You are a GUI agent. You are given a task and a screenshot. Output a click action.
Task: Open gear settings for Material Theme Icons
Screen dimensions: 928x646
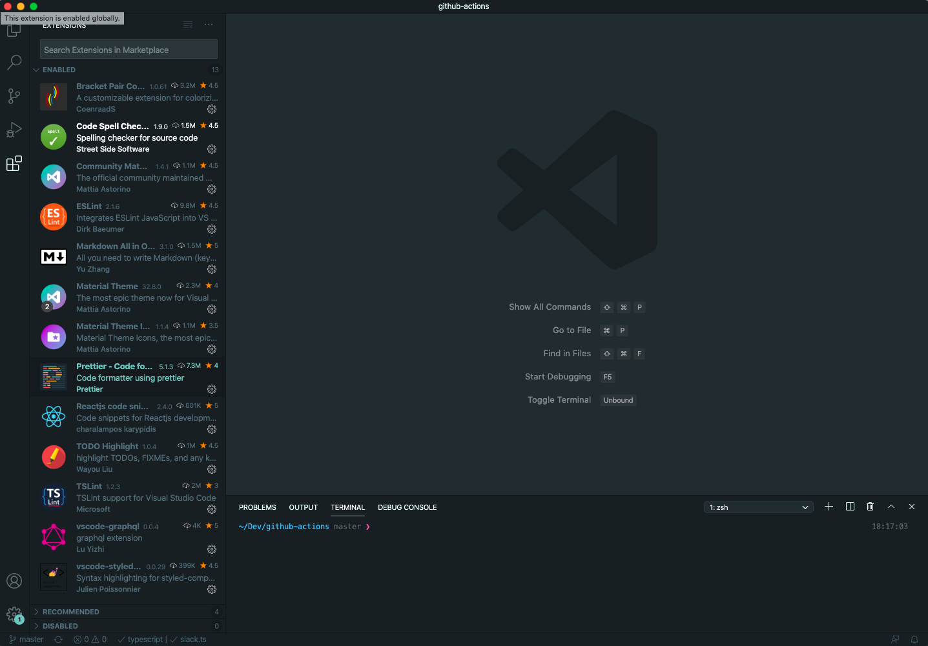click(212, 349)
